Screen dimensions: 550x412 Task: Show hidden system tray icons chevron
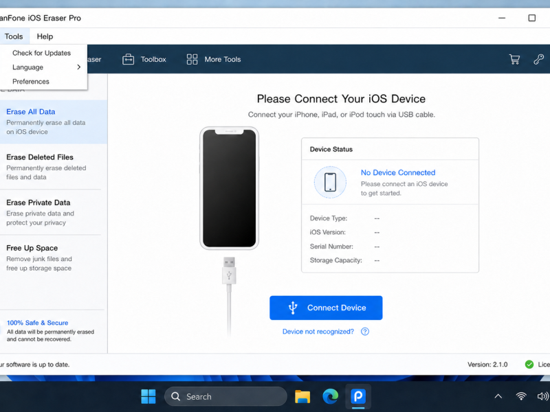[x=498, y=397]
